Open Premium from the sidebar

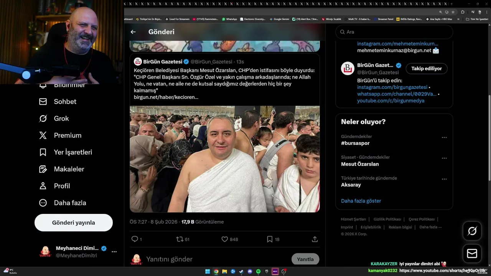pyautogui.click(x=60, y=135)
